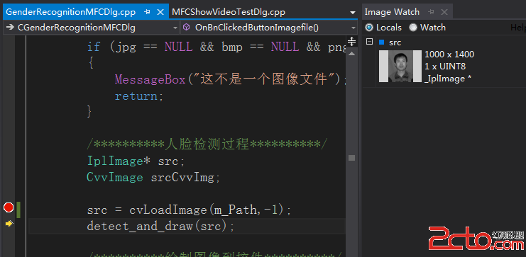This screenshot has width=526, height=257.
Task: Open the CGenderRecognitionMFCDlg class dropdown
Action: pos(91,28)
